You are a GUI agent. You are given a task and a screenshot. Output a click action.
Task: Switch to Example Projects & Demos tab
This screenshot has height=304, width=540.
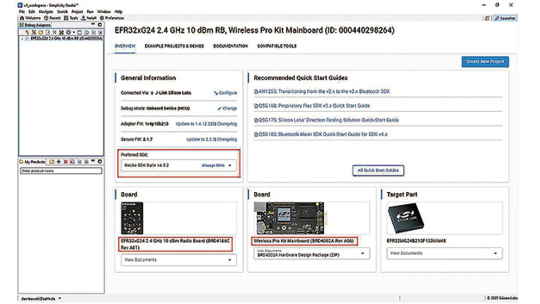click(x=174, y=46)
